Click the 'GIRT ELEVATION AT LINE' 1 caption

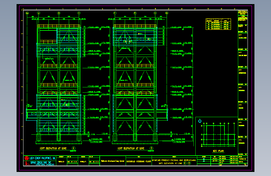click(x=53, y=148)
